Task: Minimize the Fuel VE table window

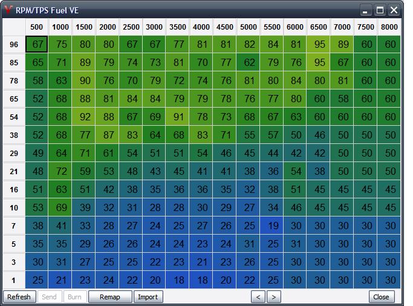Action: point(366,10)
